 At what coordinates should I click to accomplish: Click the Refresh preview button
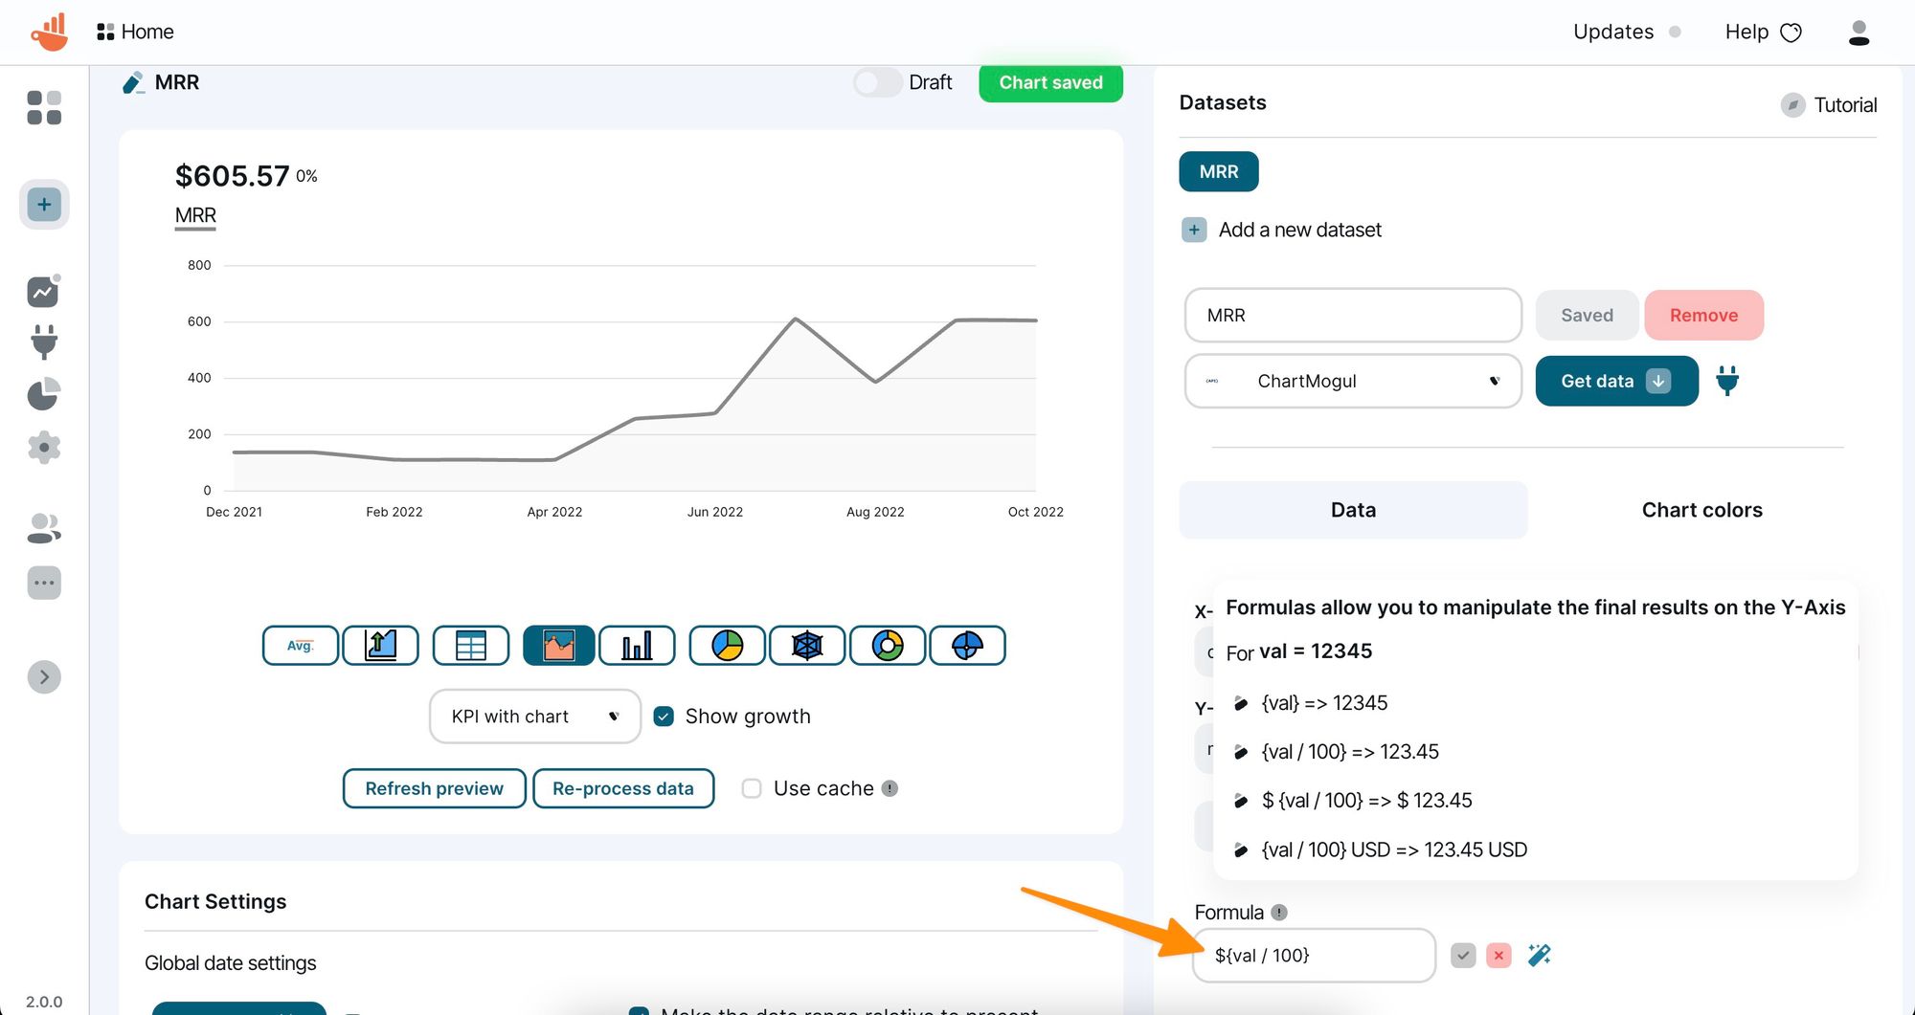[434, 787]
